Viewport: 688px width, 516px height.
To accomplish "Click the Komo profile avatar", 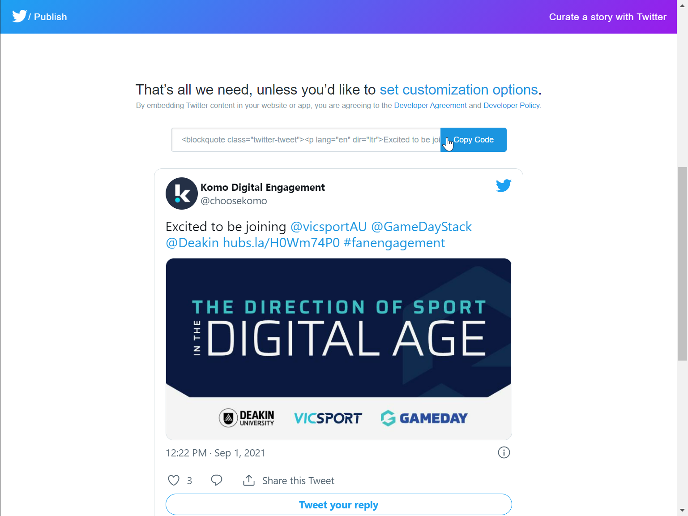I will [182, 193].
